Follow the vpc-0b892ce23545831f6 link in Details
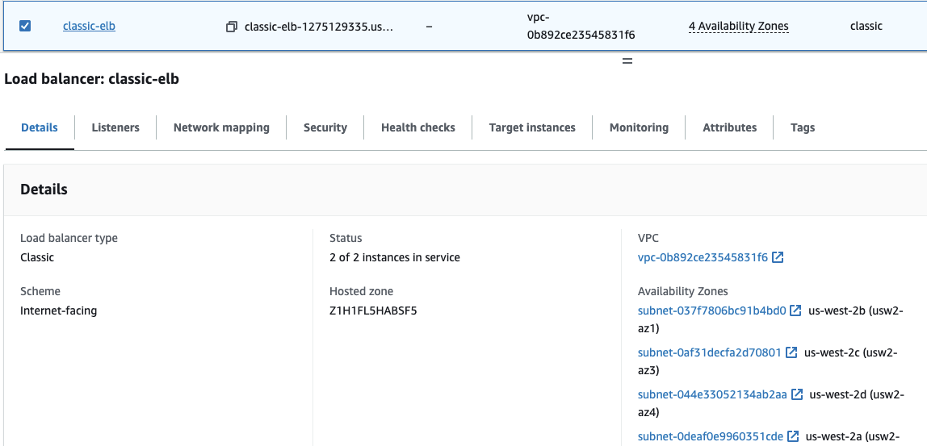927x446 pixels. [703, 258]
